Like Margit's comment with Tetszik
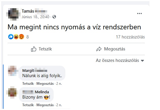 click(28, 84)
